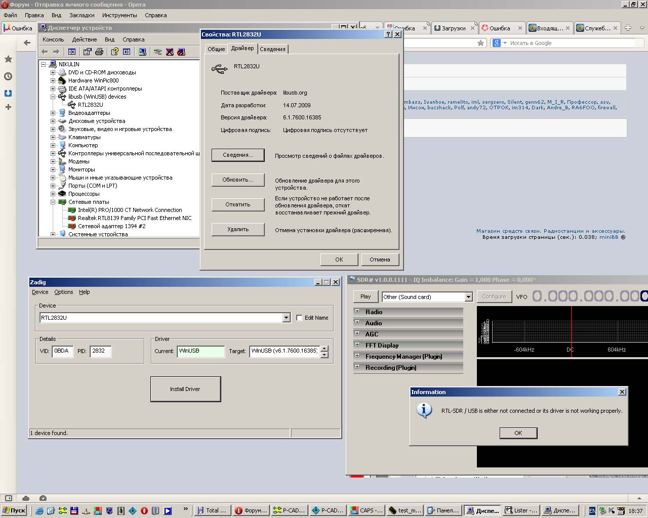The image size is (648, 518).
Task: Click Back arrow in Device Manager toolbar
Action: 45,52
